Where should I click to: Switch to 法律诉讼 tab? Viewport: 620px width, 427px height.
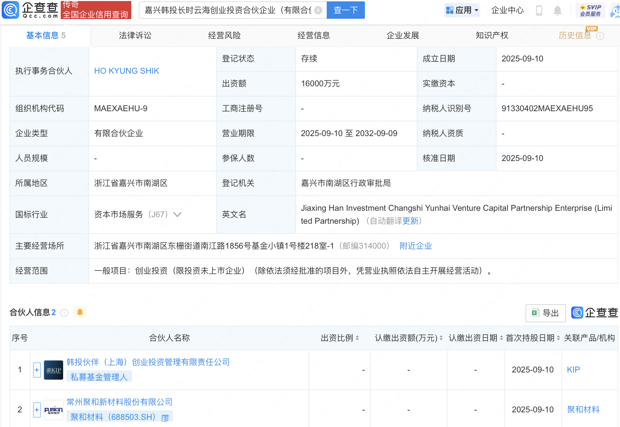click(x=135, y=35)
